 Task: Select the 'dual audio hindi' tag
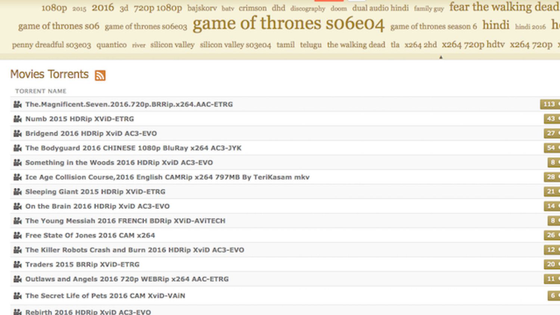coord(380,8)
